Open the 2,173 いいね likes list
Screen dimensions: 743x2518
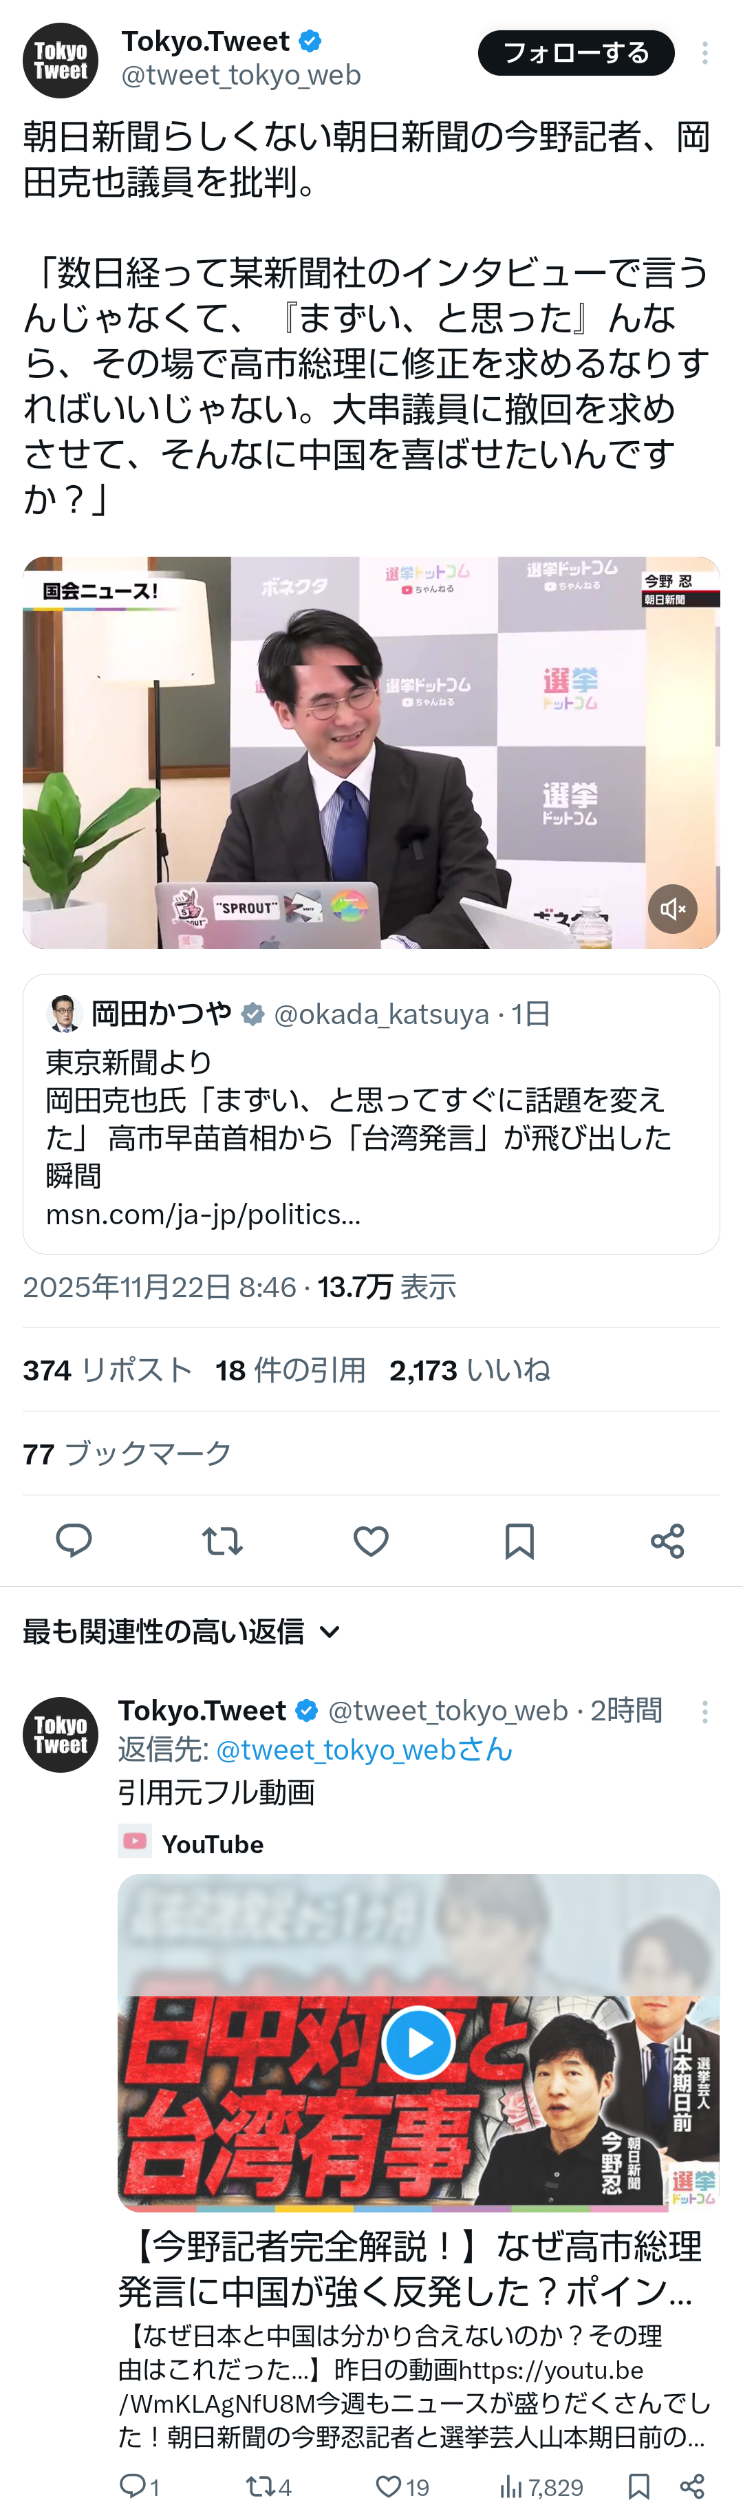pyautogui.click(x=469, y=1369)
